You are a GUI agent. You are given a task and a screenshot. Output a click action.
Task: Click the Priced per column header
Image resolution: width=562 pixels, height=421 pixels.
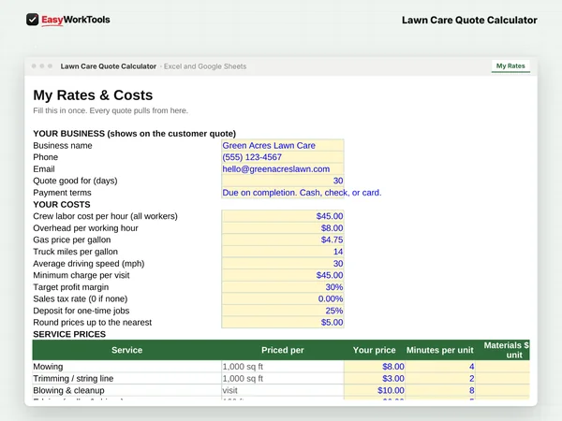coord(283,350)
